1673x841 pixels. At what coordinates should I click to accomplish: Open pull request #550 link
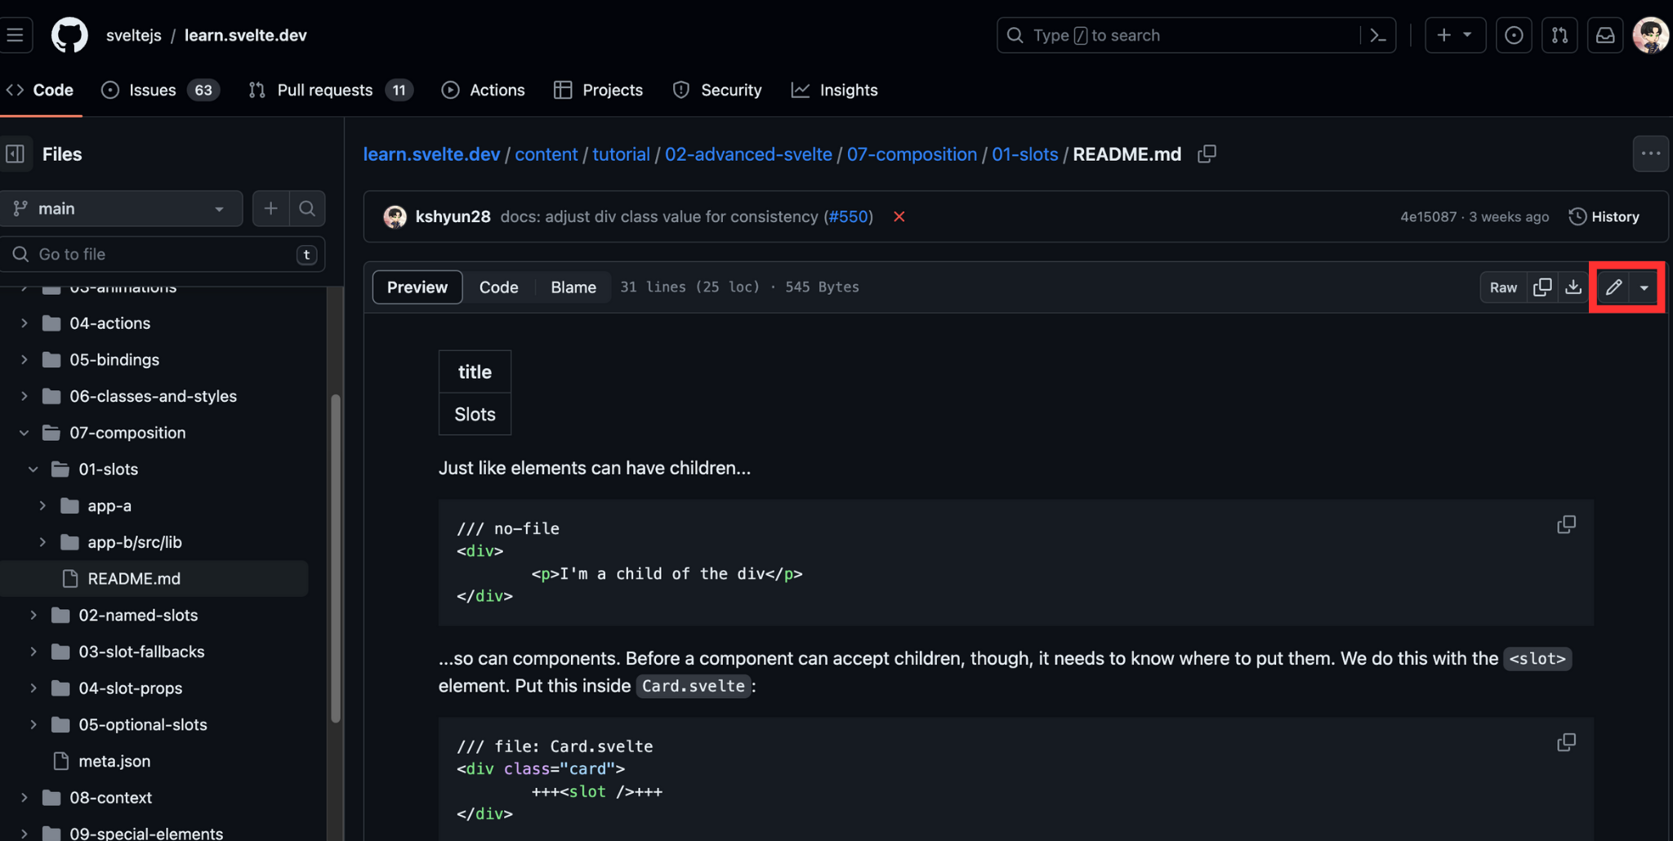click(x=849, y=216)
